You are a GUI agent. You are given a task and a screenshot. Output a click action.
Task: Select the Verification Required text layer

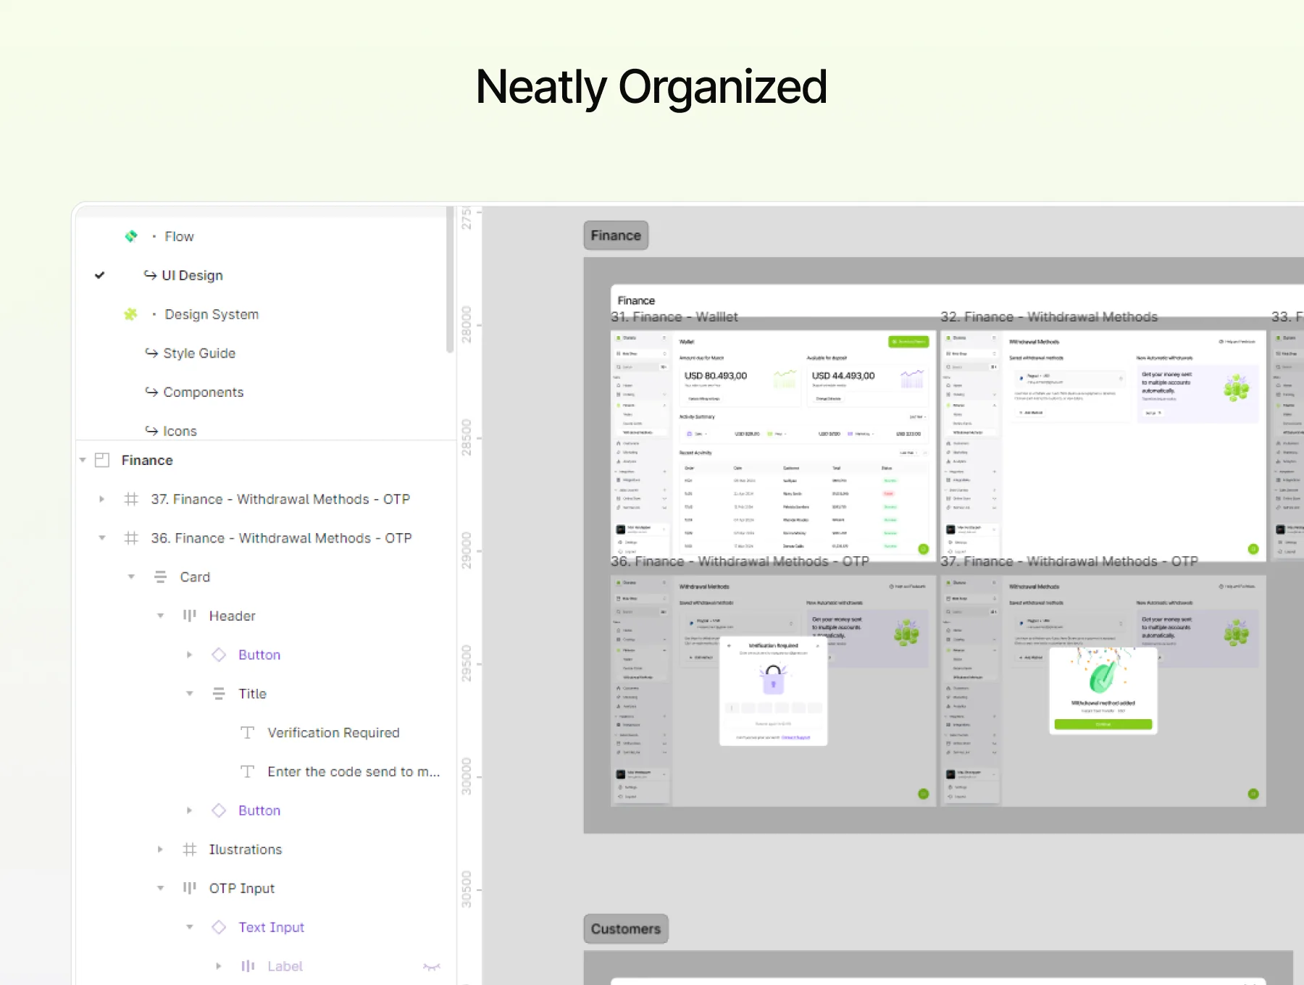(333, 733)
